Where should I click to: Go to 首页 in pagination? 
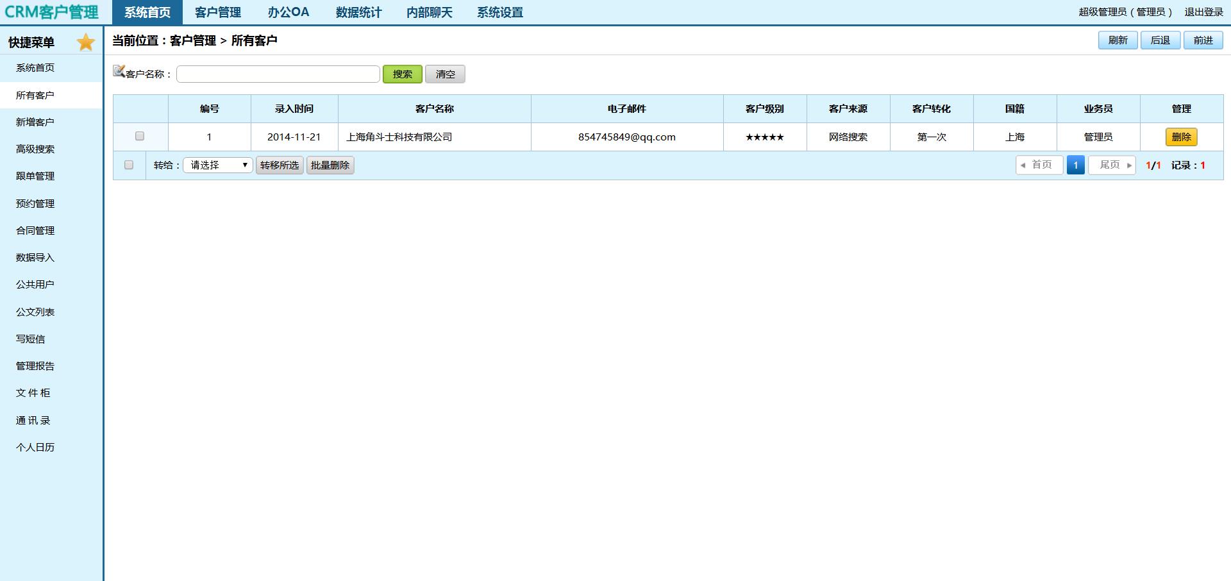point(1039,165)
